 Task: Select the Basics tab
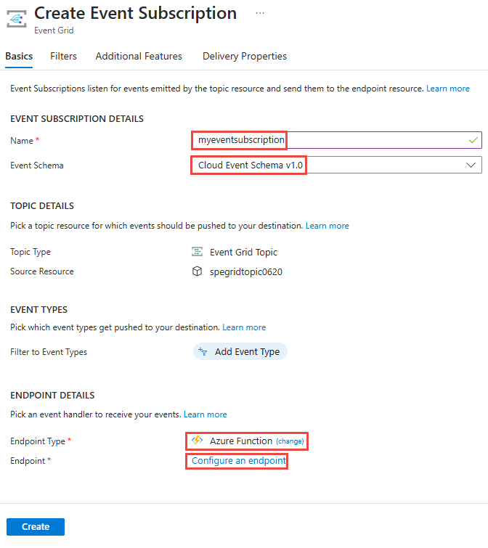(19, 57)
